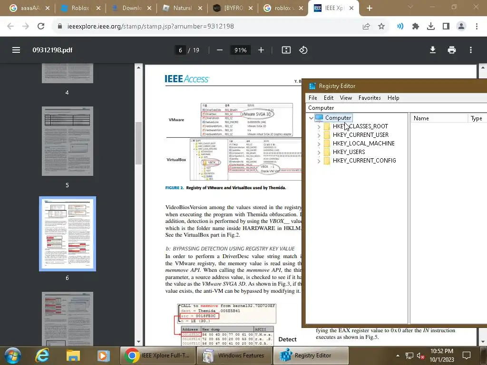Expand HKEY_CURRENT_USER in the registry tree
This screenshot has height=365, width=487.
[x=319, y=135]
